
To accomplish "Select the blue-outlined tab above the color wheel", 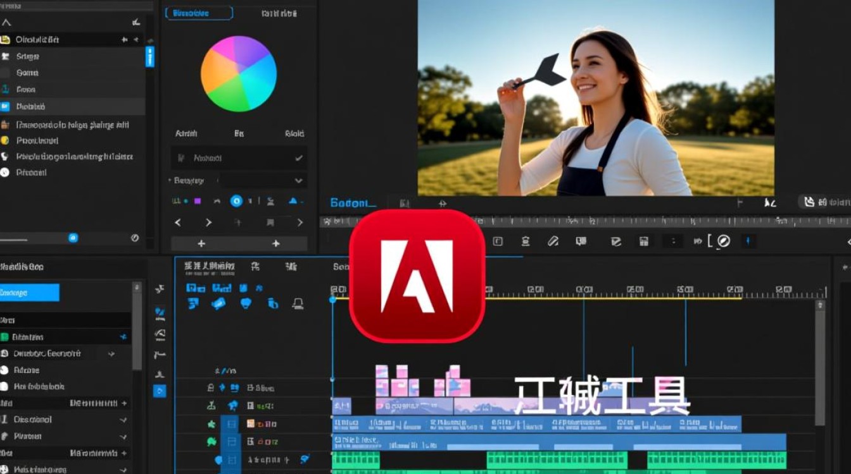I will tap(199, 13).
